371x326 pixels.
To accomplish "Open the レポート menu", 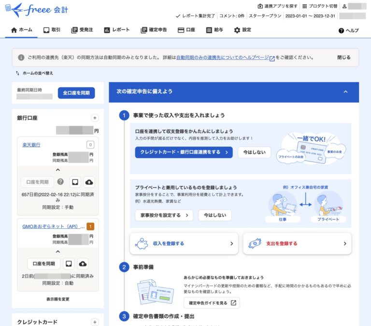I will point(116,30).
